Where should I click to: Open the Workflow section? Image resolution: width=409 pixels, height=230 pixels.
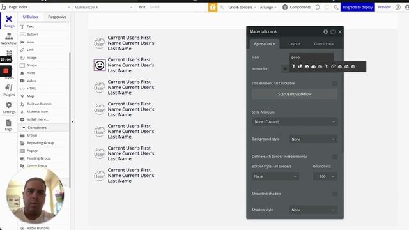tap(9, 38)
